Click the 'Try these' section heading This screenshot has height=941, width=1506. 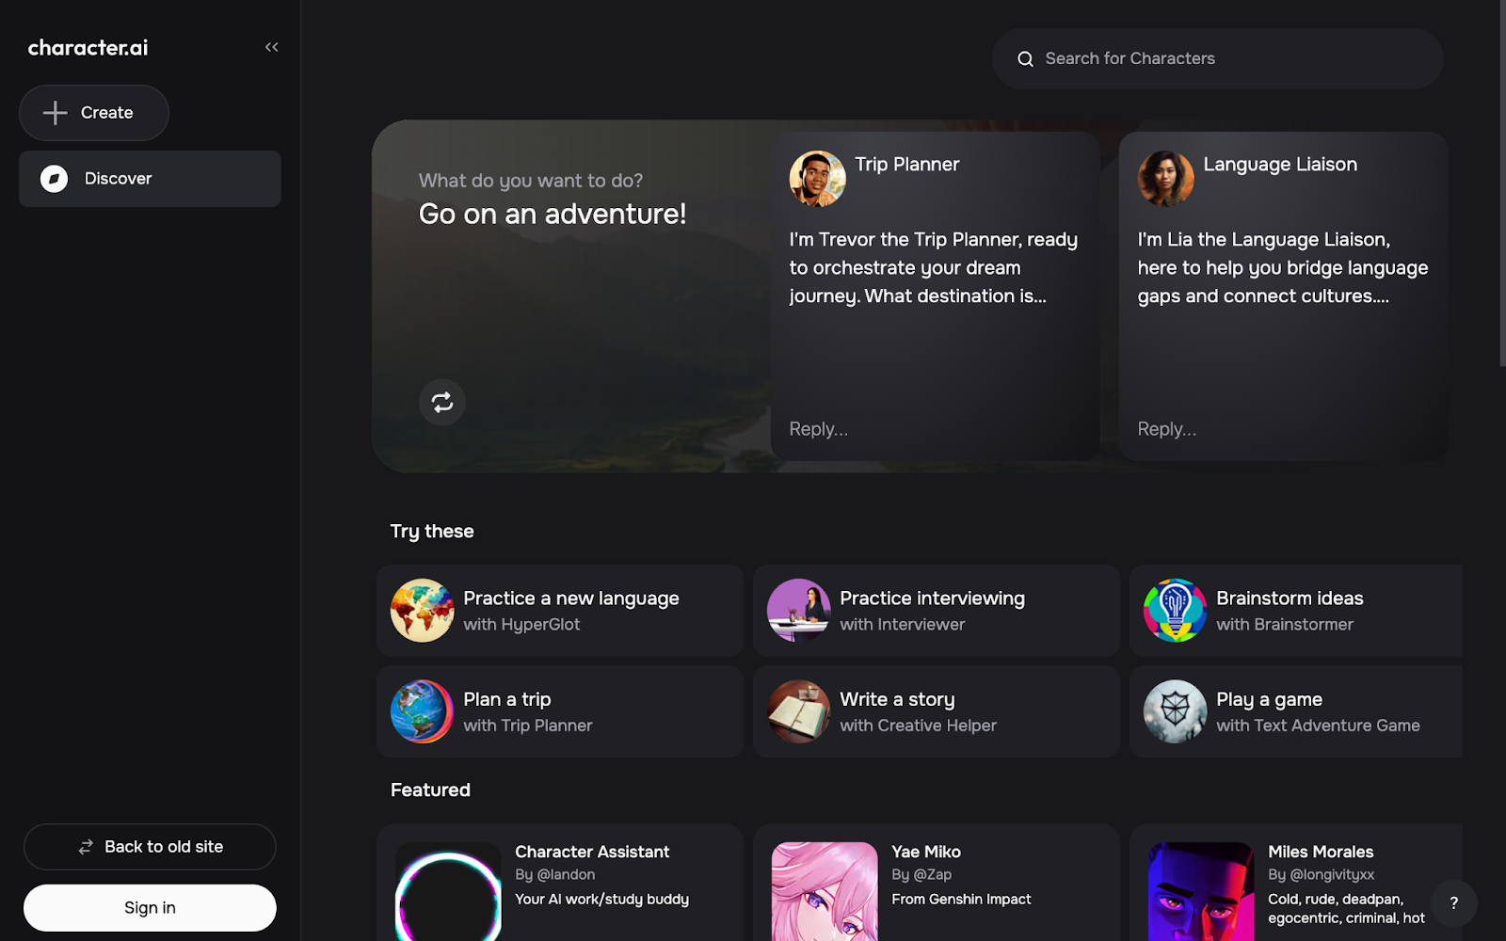tap(432, 532)
